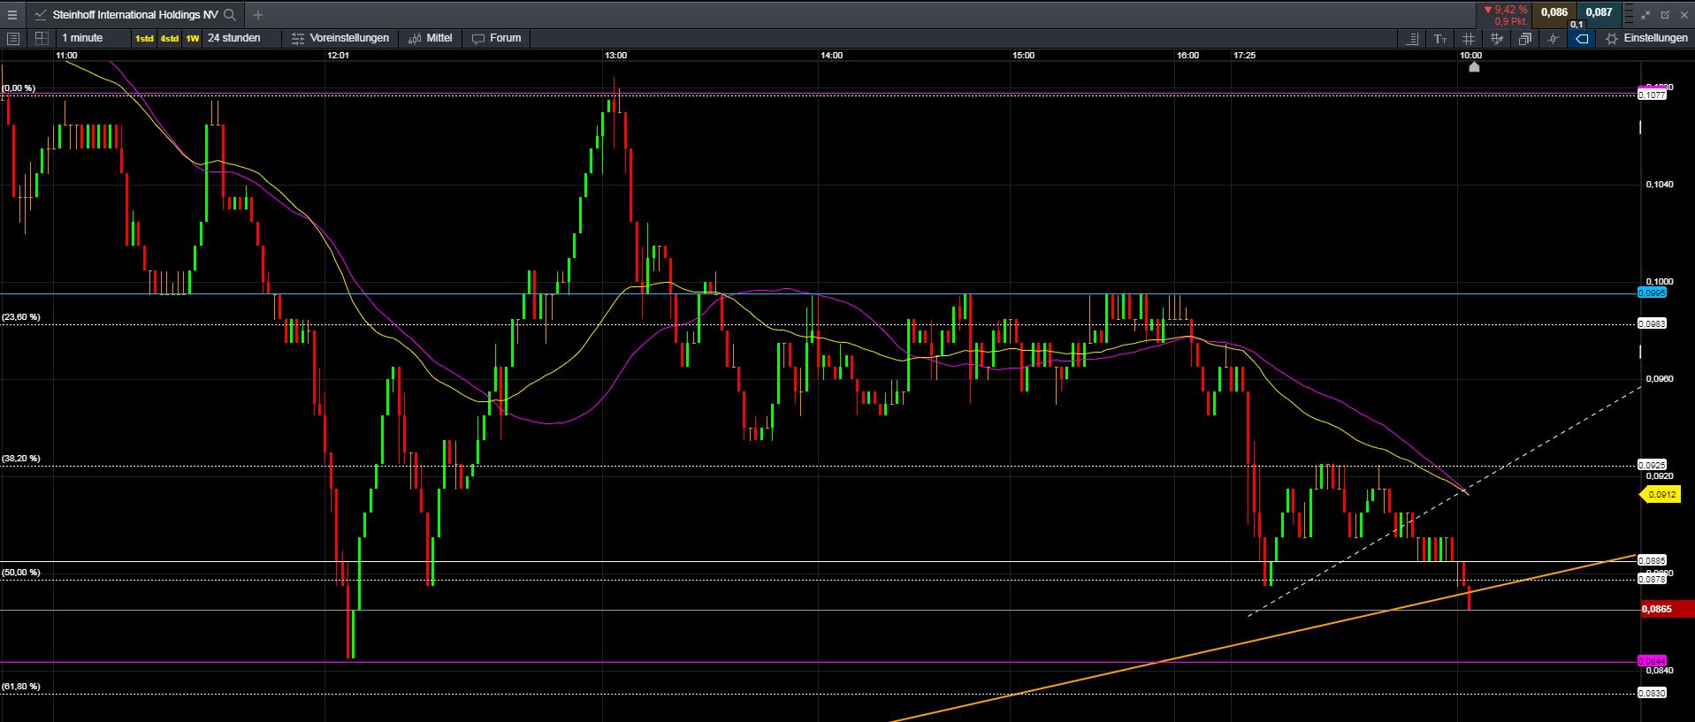Open the Forum panel
The image size is (1695, 722).
tap(496, 38)
